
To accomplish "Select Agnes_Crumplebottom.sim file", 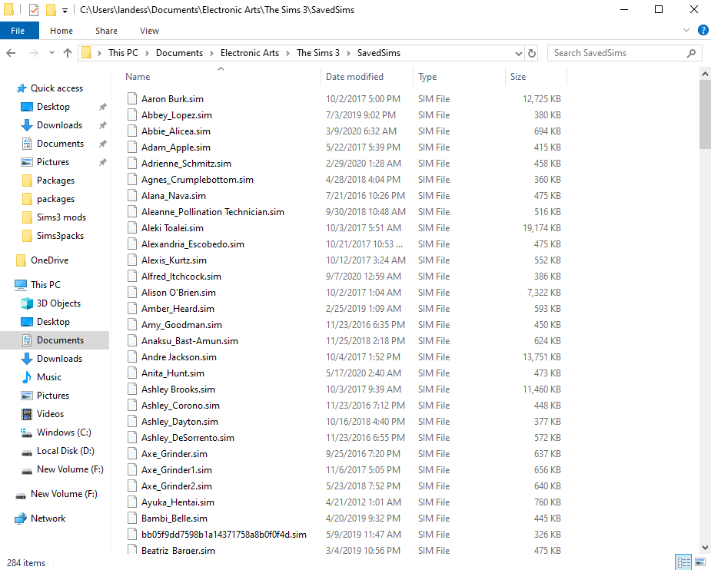I will [x=198, y=180].
